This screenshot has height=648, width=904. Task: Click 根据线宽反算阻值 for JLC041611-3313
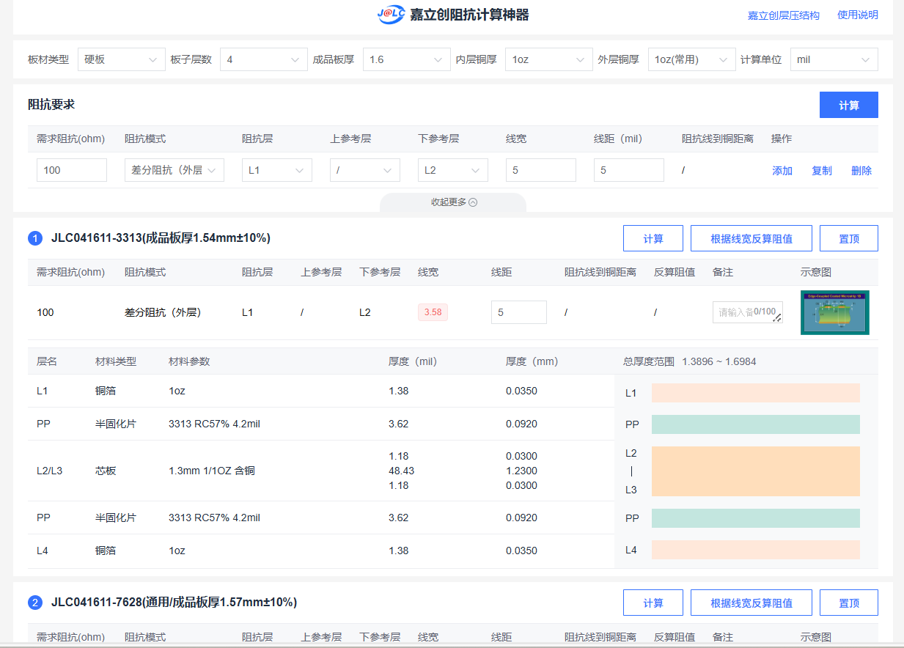pos(752,238)
